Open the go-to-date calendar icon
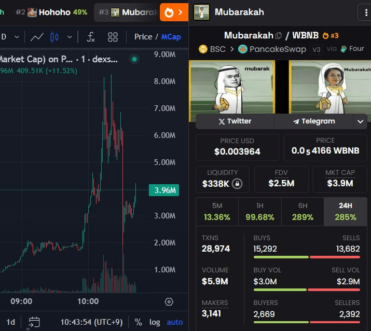The width and height of the screenshot is (371, 331). point(34,322)
